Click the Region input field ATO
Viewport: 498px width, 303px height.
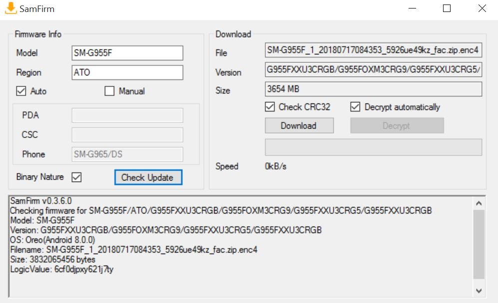click(x=127, y=72)
